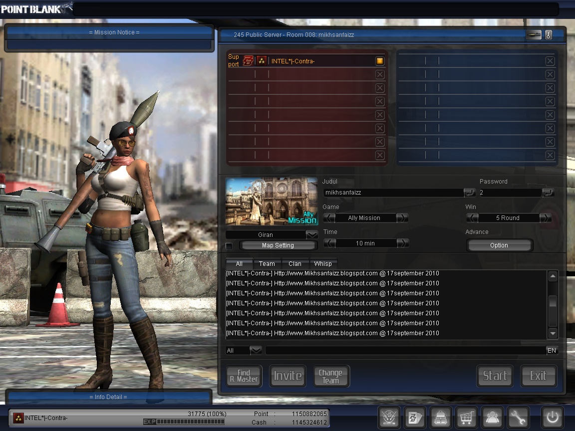Toggle the first blue team slot closed
This screenshot has height=431, width=575.
[550, 61]
